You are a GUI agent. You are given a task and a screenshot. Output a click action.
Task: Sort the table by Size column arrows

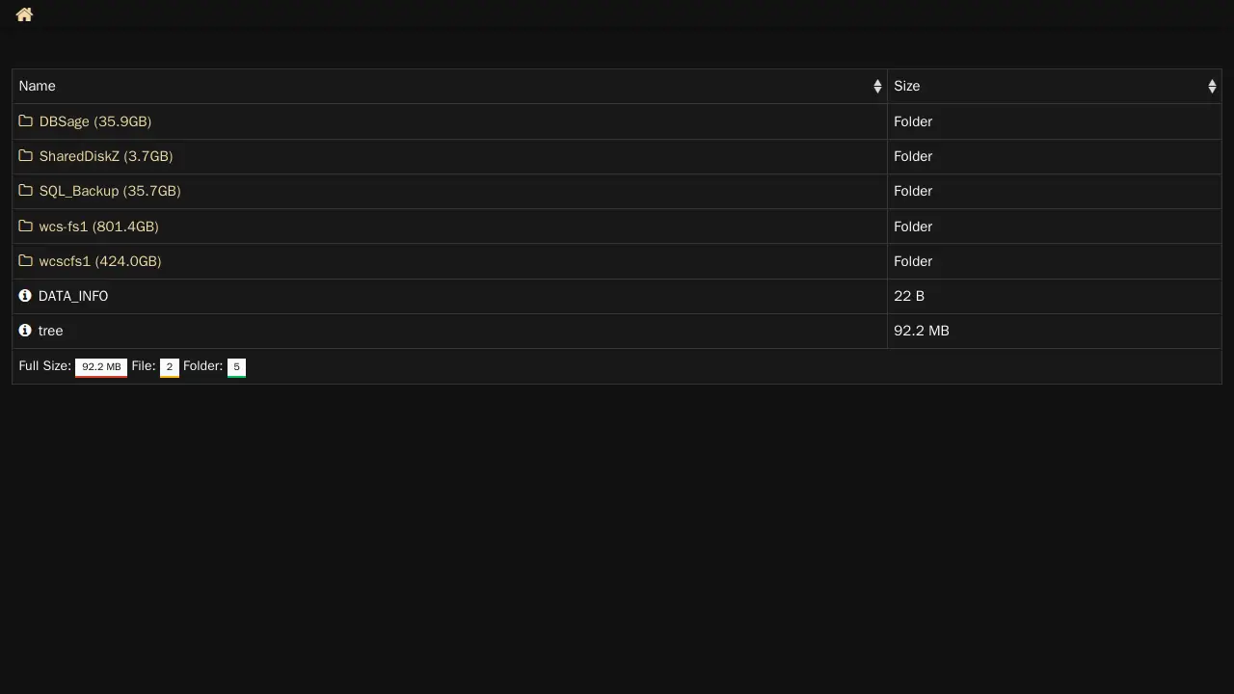point(1212,87)
